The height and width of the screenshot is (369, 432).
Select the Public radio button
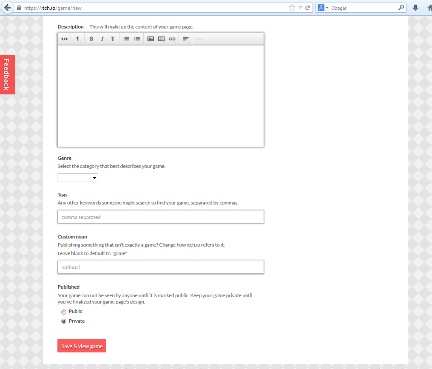click(64, 312)
